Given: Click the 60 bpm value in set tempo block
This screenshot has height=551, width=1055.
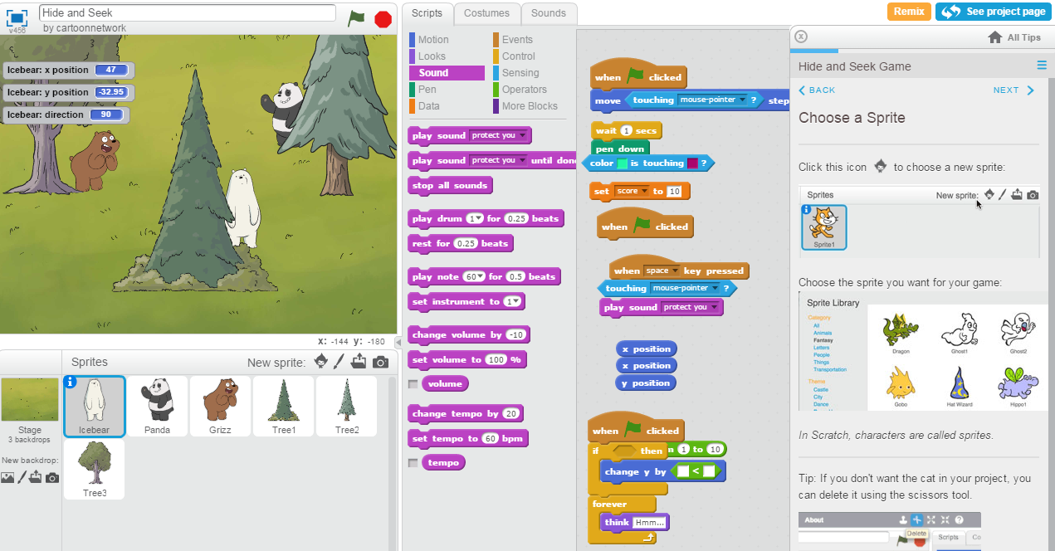Looking at the screenshot, I should point(491,438).
